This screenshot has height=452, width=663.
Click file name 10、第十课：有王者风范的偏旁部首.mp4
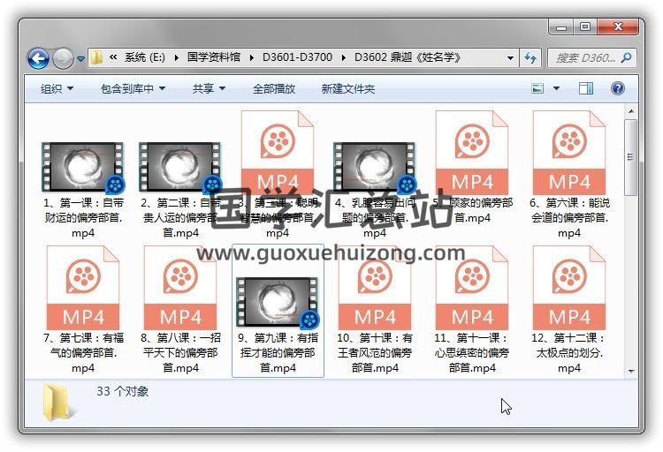point(375,353)
